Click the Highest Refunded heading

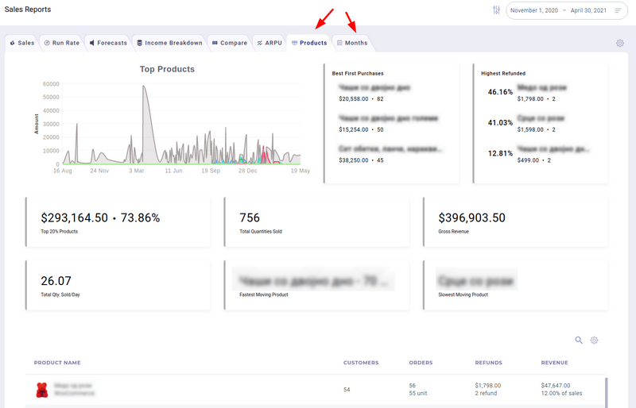tap(503, 73)
